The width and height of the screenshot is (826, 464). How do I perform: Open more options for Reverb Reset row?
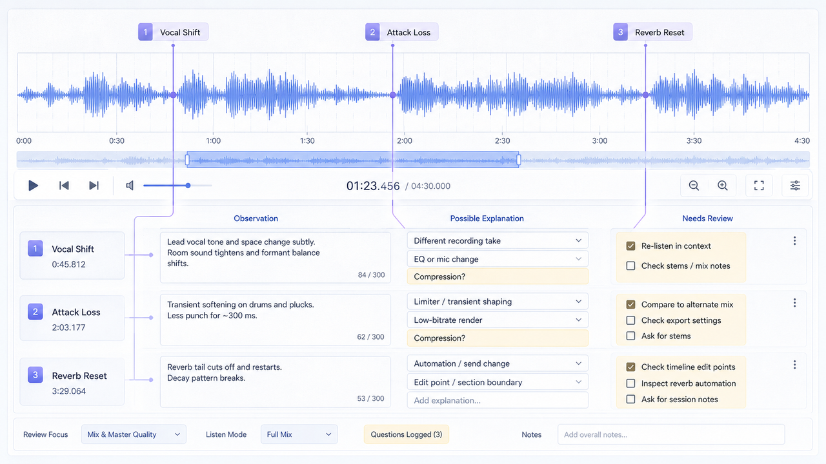click(x=794, y=365)
